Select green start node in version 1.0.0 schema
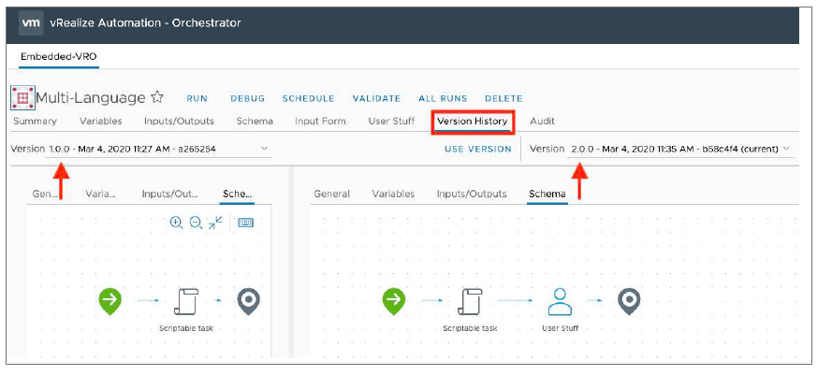 (x=109, y=301)
